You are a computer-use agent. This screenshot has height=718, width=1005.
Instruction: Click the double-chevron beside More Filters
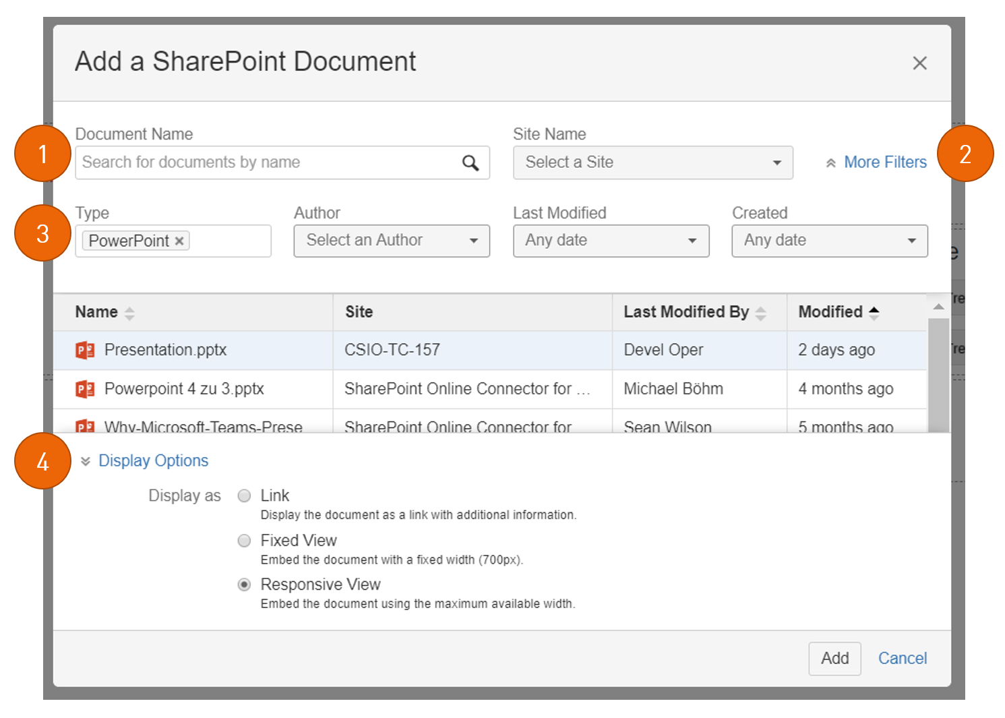click(x=831, y=162)
